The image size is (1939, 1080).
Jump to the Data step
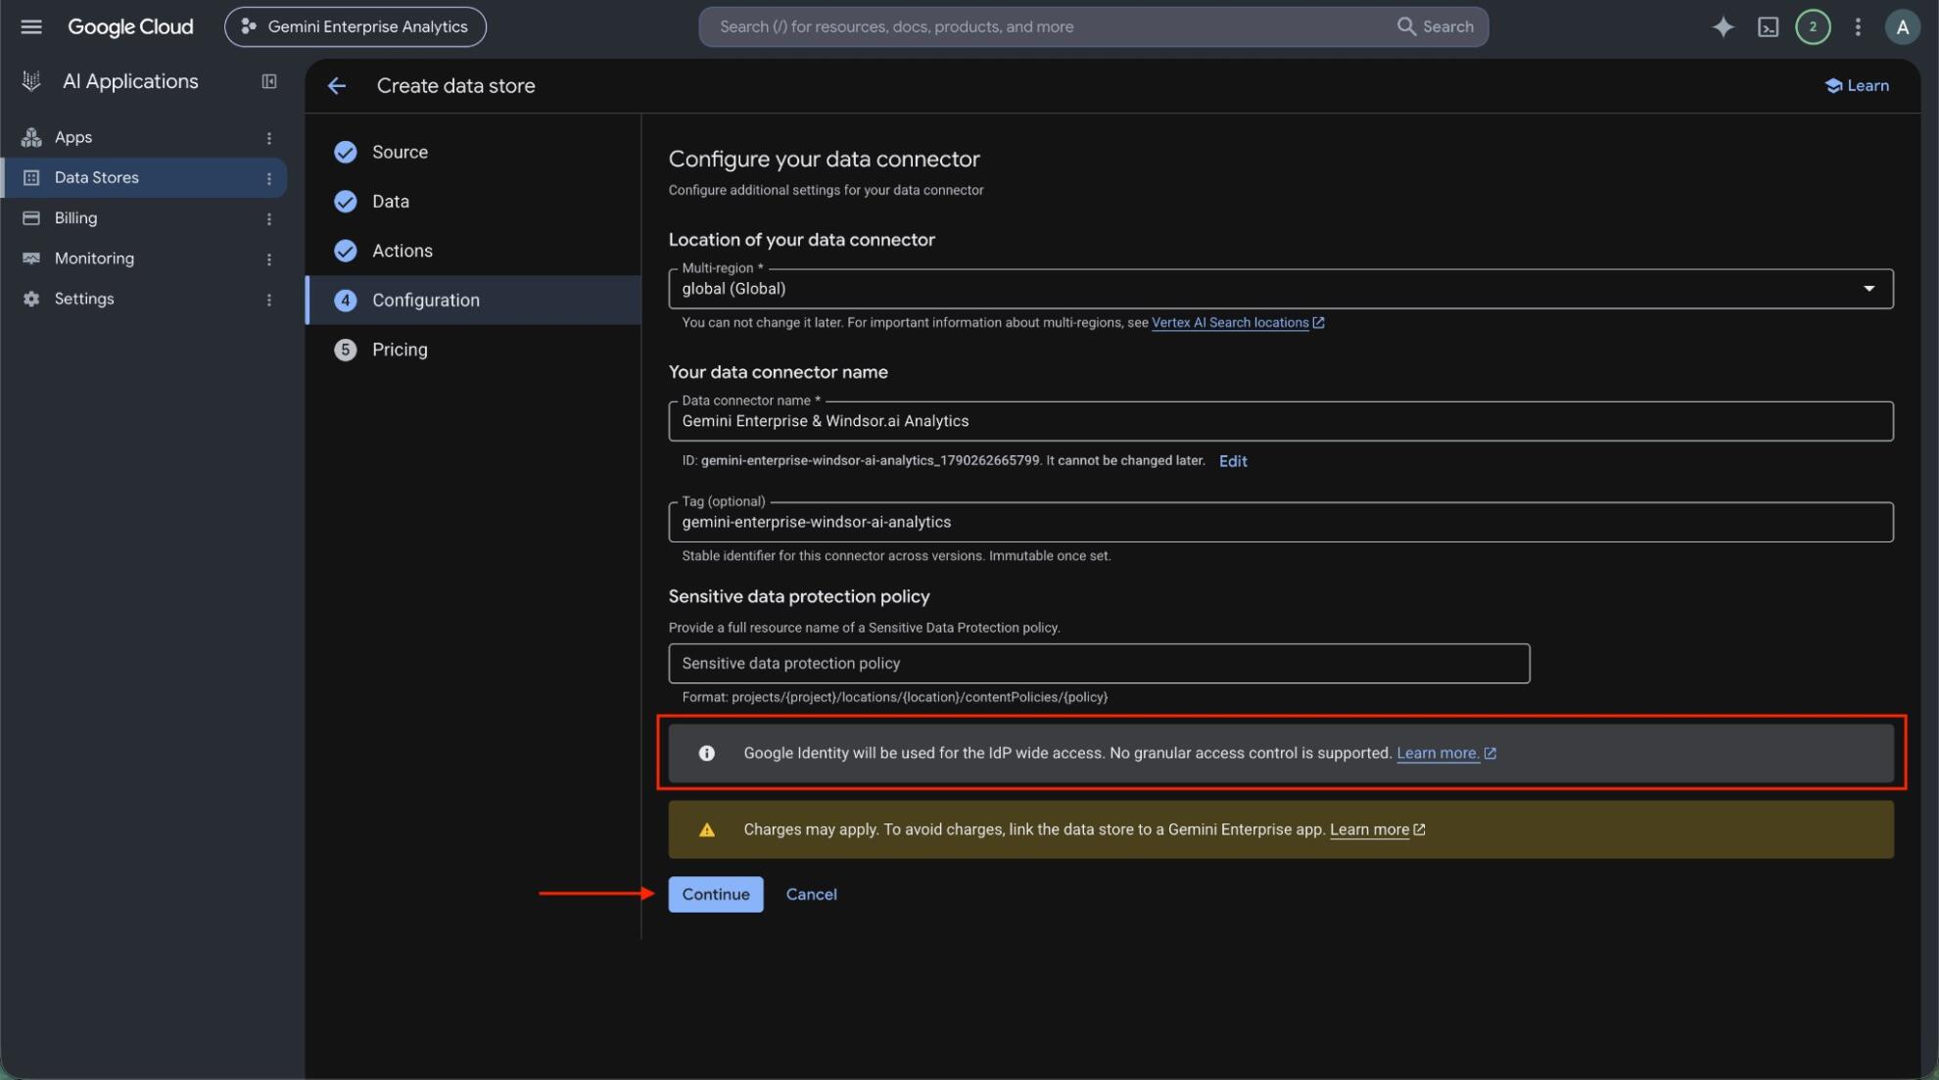coord(390,201)
